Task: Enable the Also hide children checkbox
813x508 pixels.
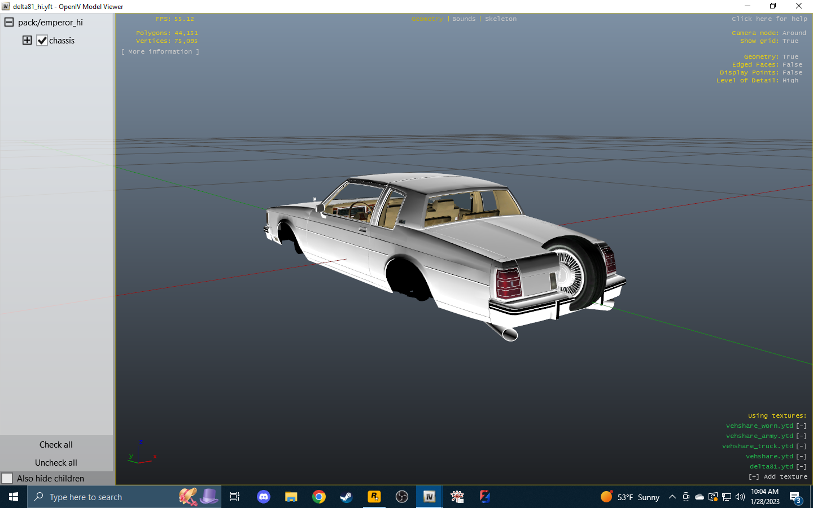Action: pyautogui.click(x=7, y=478)
